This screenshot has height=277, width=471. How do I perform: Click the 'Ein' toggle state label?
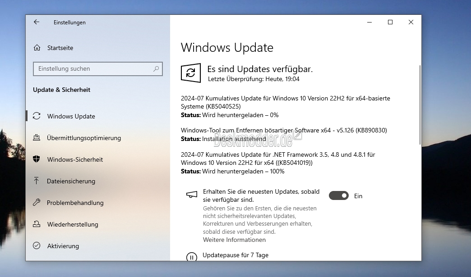[x=358, y=196]
